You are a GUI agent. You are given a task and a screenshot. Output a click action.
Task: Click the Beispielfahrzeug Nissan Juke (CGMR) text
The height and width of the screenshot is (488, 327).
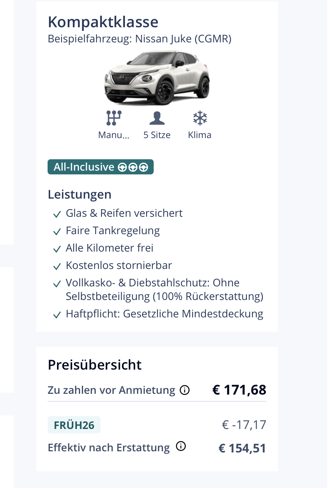139,39
